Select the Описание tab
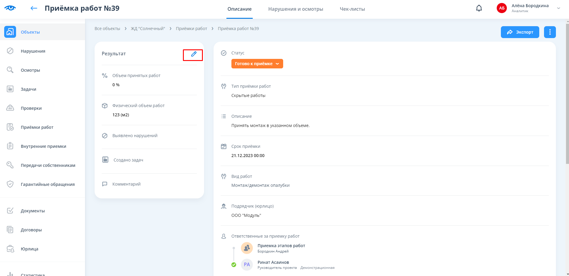 (239, 9)
